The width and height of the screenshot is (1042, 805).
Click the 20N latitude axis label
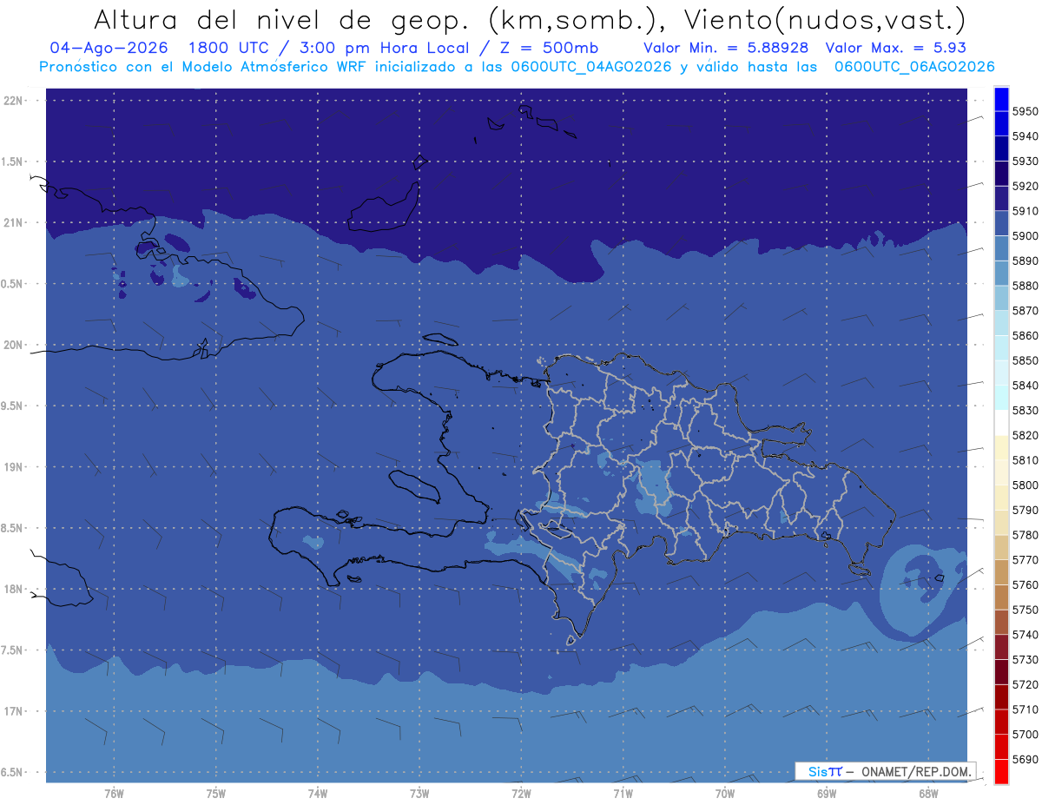(12, 345)
